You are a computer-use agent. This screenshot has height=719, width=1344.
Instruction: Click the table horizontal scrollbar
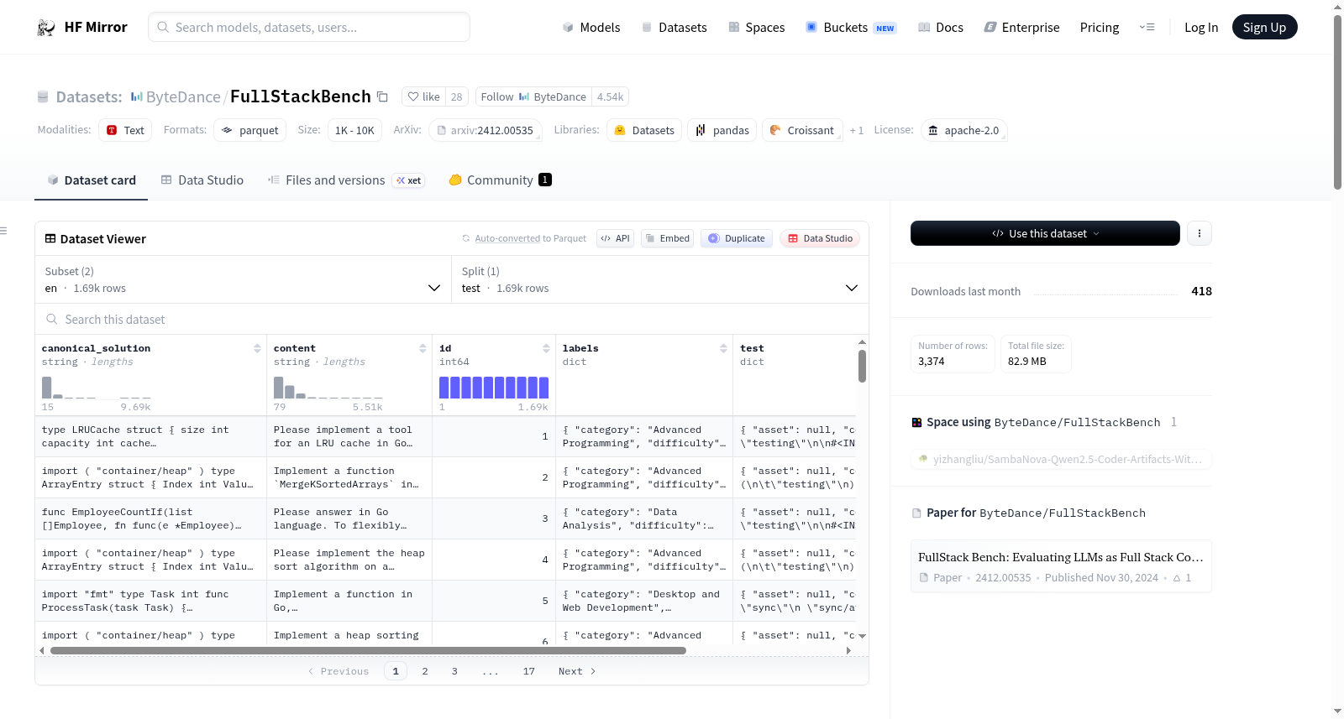(369, 650)
